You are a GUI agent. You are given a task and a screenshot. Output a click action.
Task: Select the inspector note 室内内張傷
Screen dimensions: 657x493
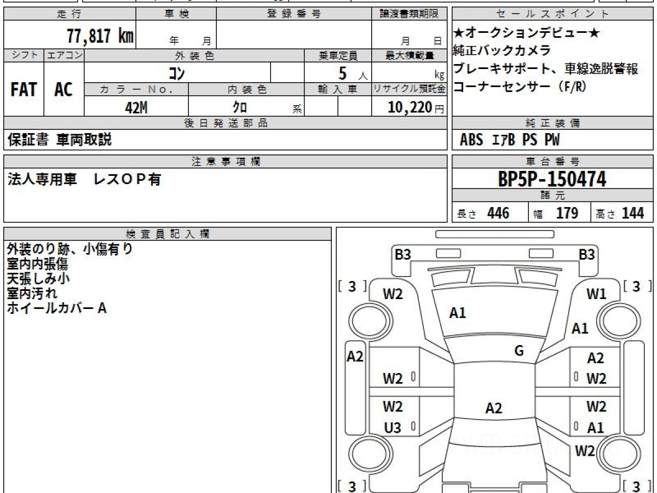pos(37,264)
